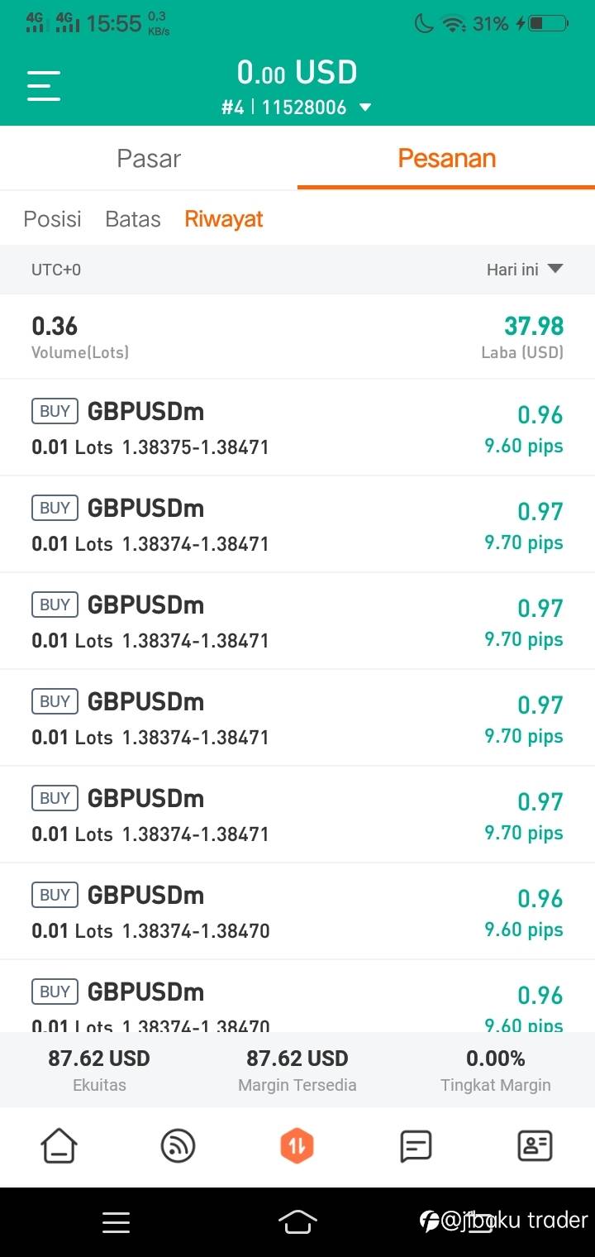Open the chat messages icon
Screen dimensions: 595x1257
click(x=416, y=1146)
